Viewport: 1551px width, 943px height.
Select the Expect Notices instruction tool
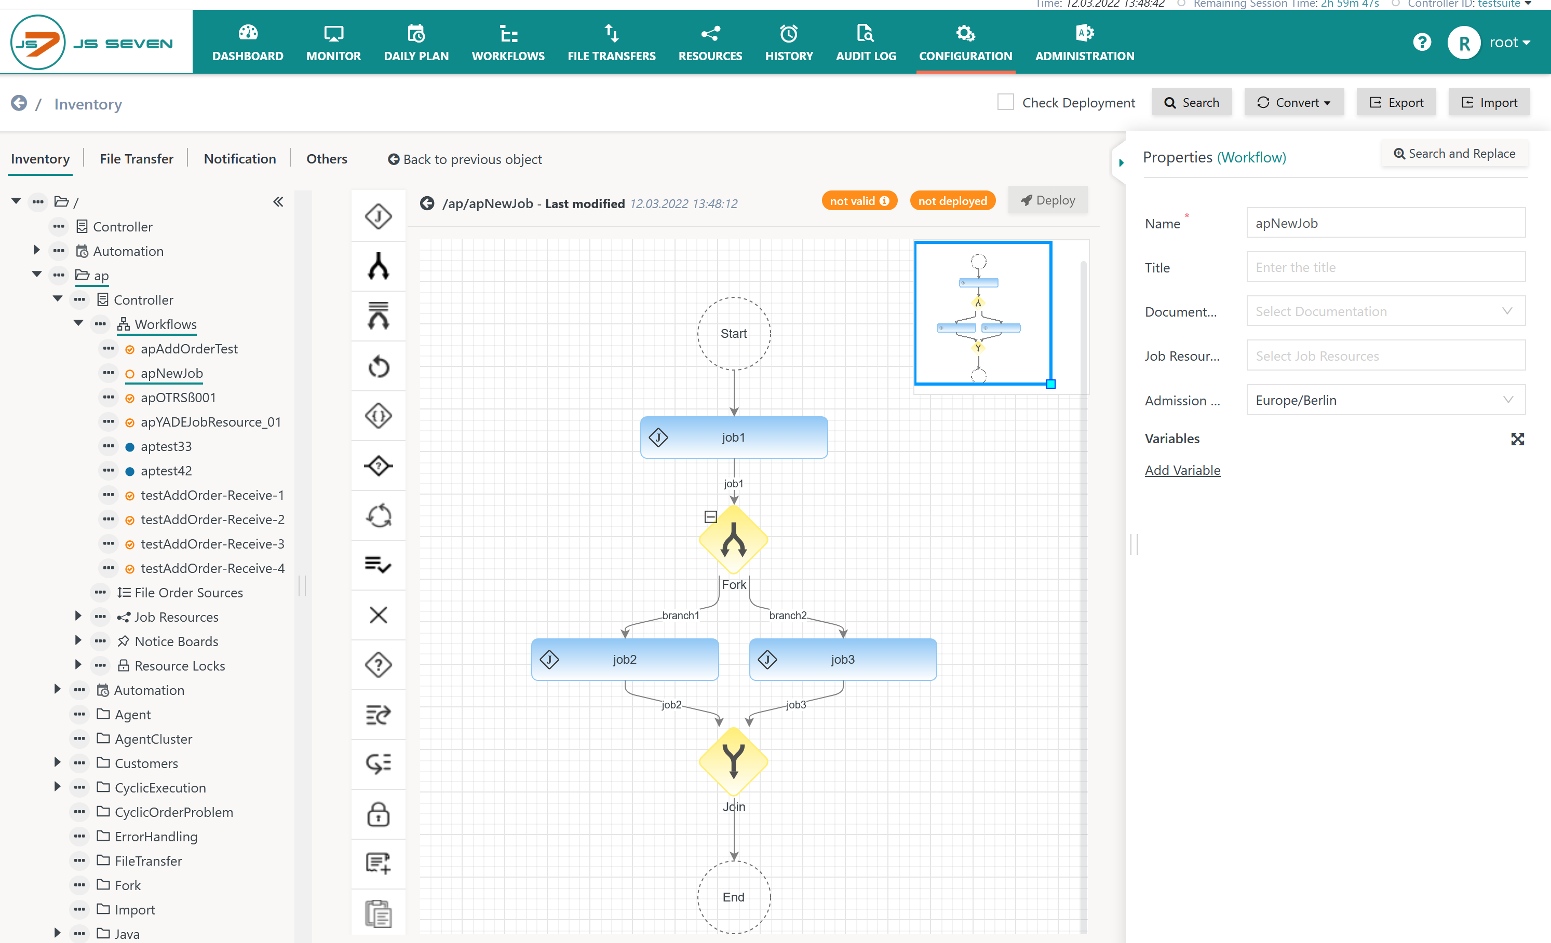tap(379, 764)
